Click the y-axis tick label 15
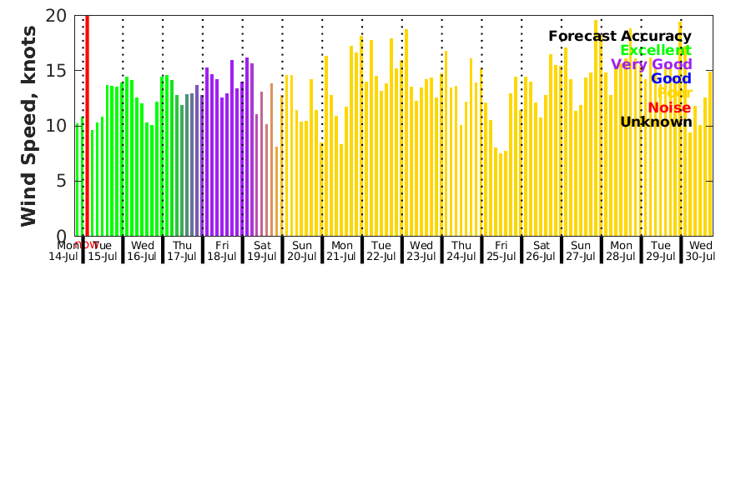 56,71
